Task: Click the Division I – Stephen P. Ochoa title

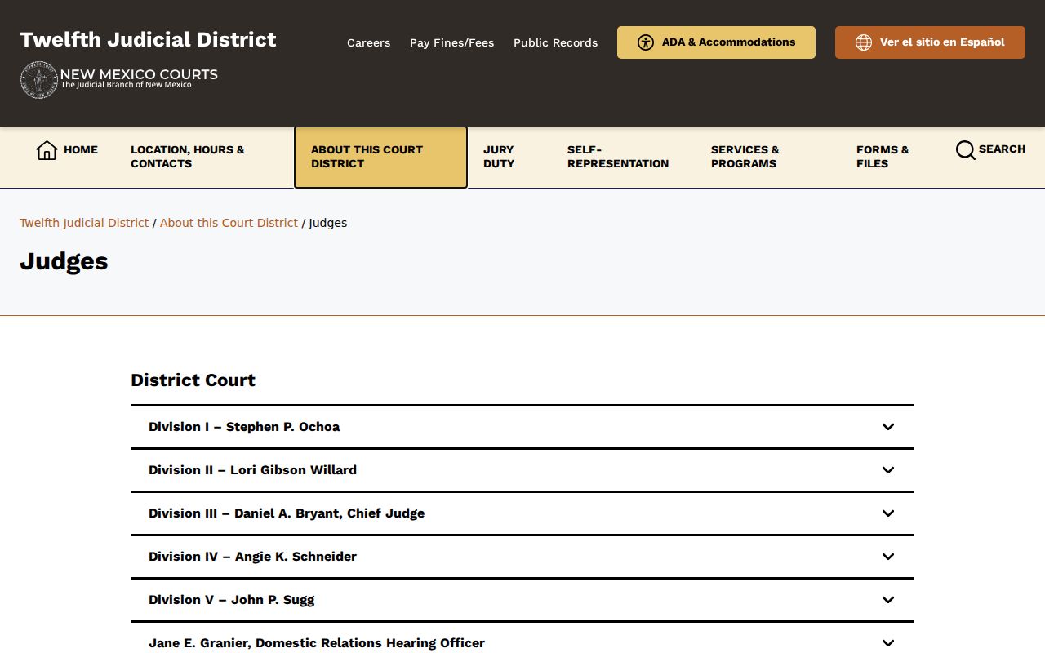Action: coord(244,427)
